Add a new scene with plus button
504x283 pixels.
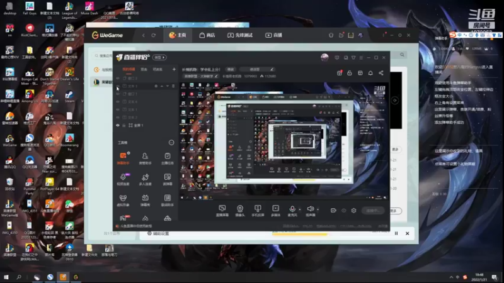(174, 69)
